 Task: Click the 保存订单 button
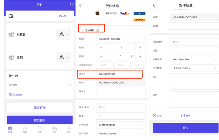40,107
